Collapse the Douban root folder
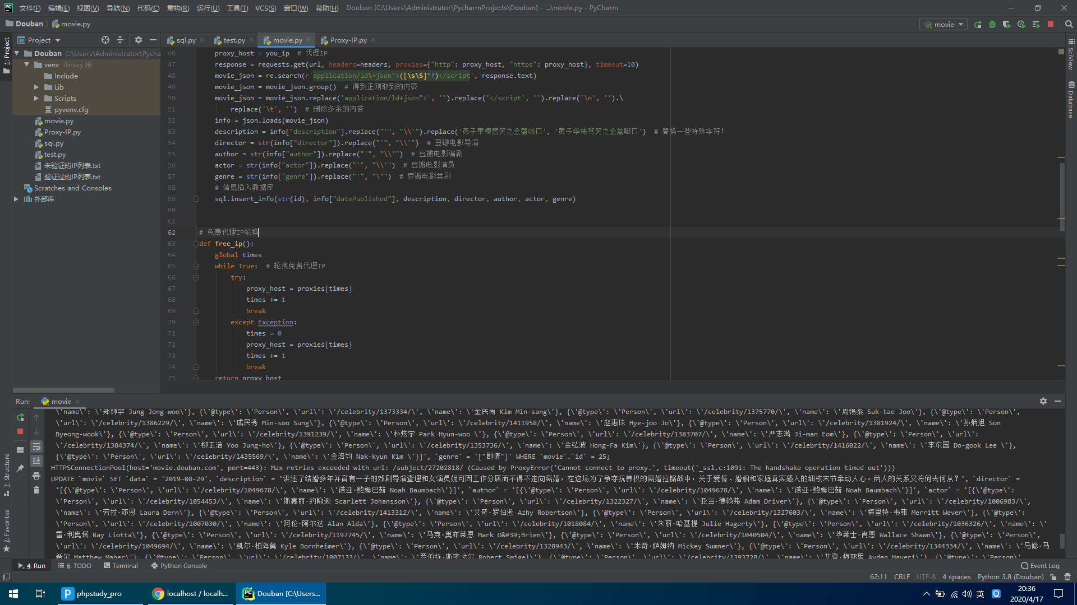Viewport: 1077px width, 605px height. (x=17, y=53)
